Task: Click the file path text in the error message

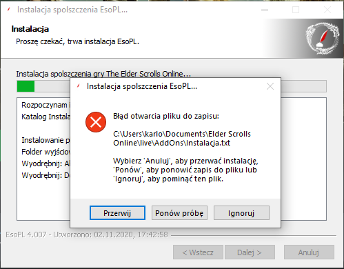Action: coord(182,139)
